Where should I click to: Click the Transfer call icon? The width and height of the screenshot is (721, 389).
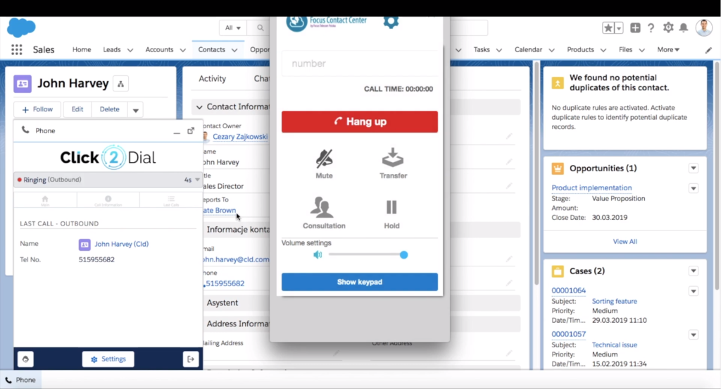(393, 158)
